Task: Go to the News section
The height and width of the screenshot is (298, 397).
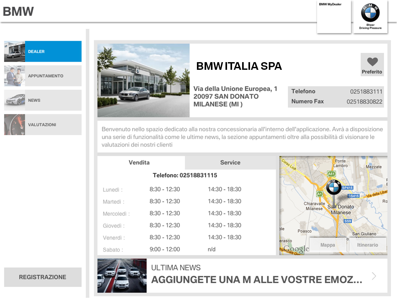Action: pos(43,100)
